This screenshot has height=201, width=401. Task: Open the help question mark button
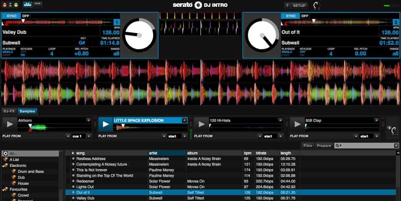288,6
